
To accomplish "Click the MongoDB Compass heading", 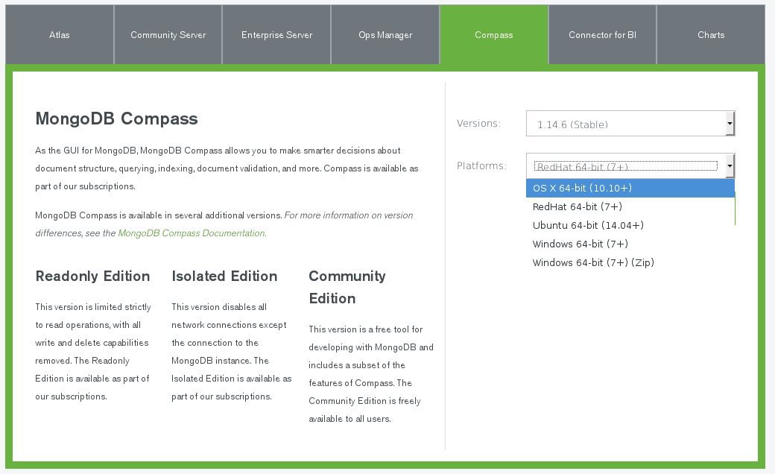I will pos(117,118).
